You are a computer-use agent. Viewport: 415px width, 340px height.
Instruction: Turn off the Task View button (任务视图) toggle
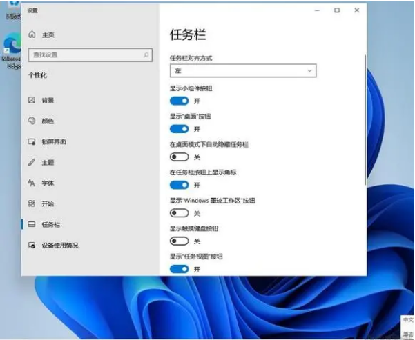pyautogui.click(x=179, y=269)
